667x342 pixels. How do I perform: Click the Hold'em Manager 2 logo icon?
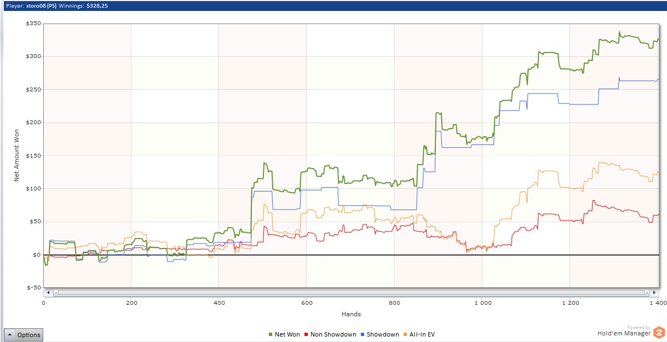click(x=659, y=332)
